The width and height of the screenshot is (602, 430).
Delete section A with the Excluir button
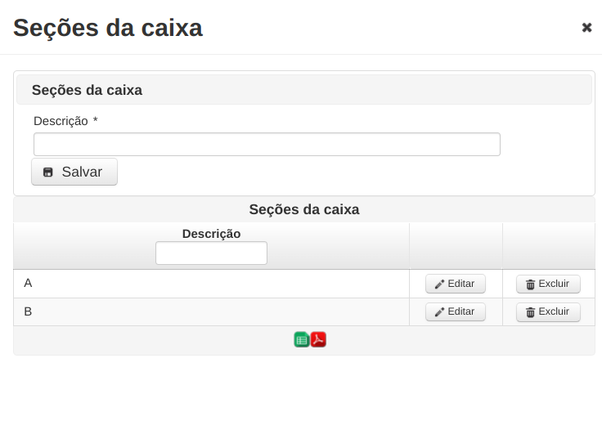pos(548,284)
